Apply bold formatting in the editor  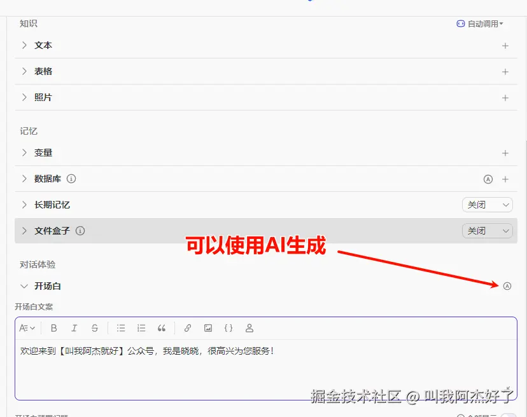click(53, 328)
